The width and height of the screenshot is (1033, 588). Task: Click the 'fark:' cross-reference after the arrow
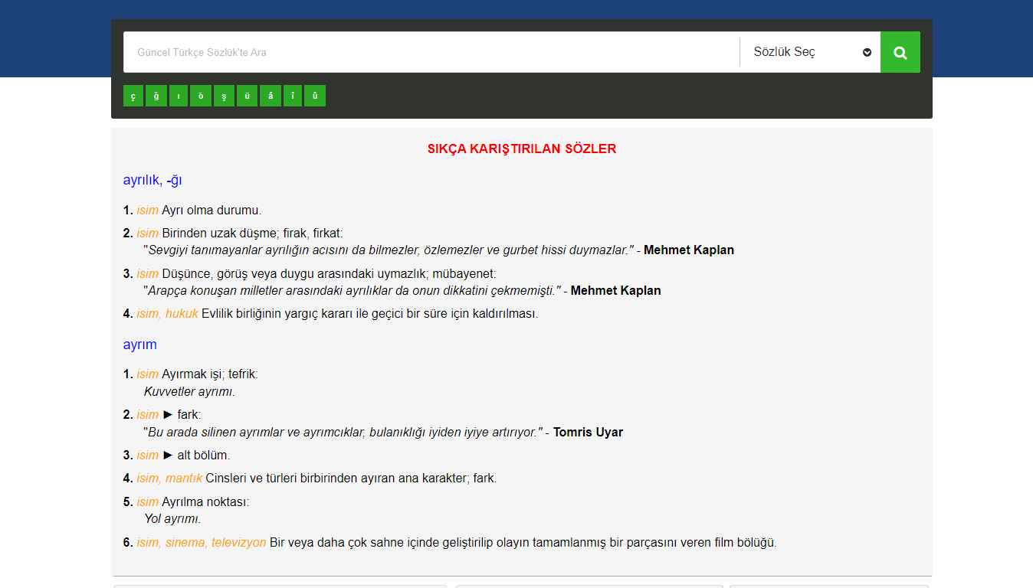(x=189, y=415)
